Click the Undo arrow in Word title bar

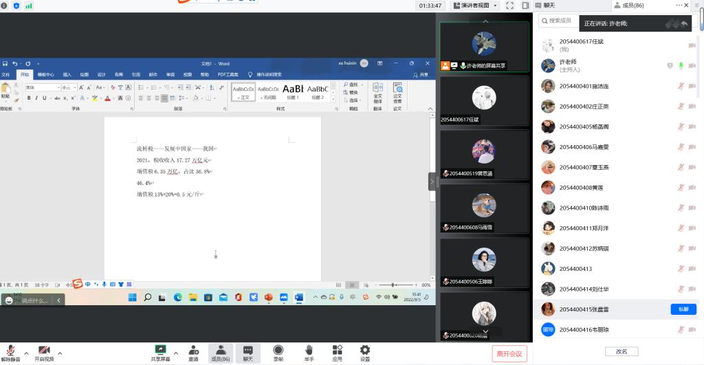click(x=15, y=63)
